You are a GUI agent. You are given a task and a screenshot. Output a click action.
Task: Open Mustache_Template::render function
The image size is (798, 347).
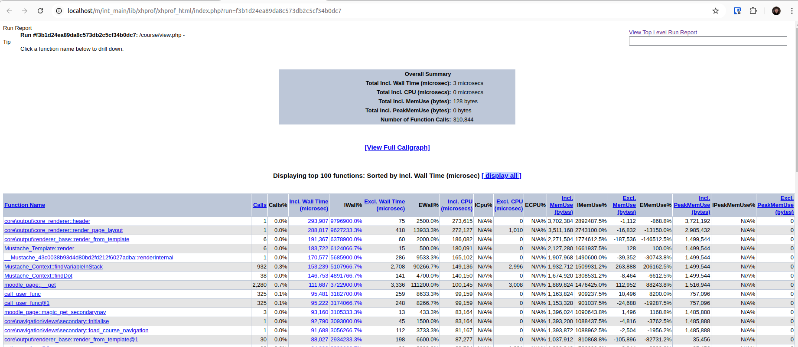click(x=39, y=249)
